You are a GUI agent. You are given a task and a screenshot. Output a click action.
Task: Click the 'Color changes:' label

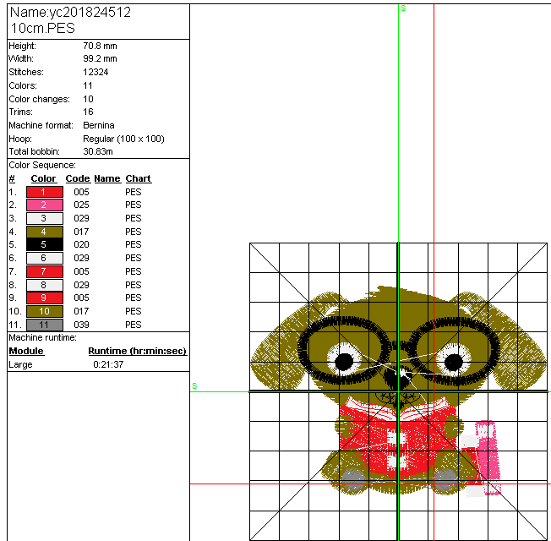(x=40, y=99)
